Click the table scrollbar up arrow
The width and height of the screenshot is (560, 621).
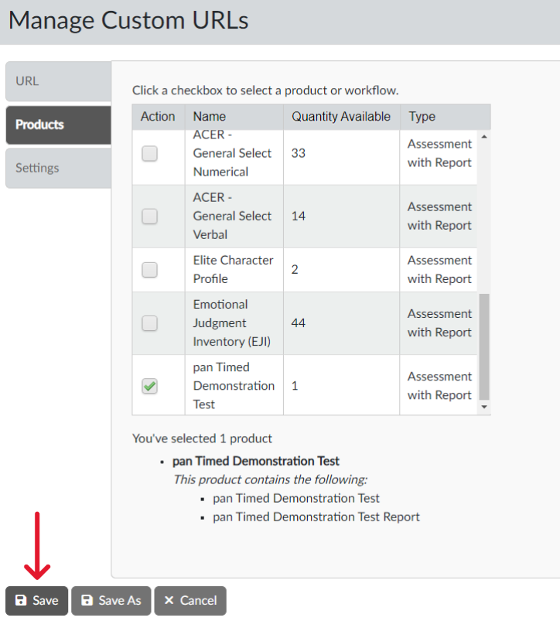(484, 137)
